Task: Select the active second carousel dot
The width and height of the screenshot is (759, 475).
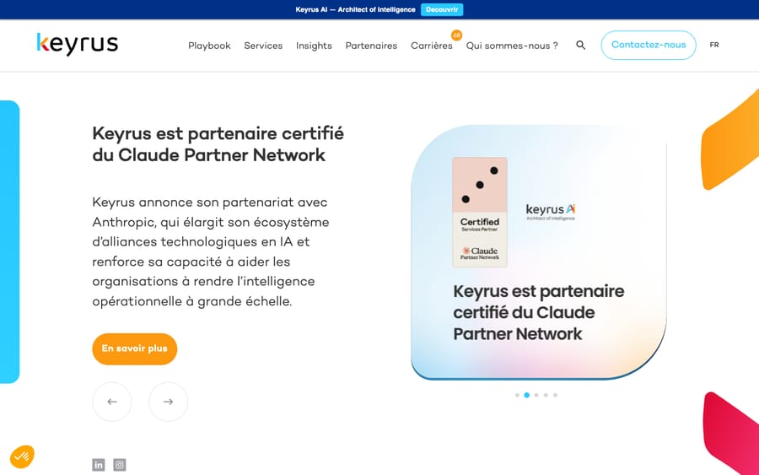Action: tap(526, 395)
